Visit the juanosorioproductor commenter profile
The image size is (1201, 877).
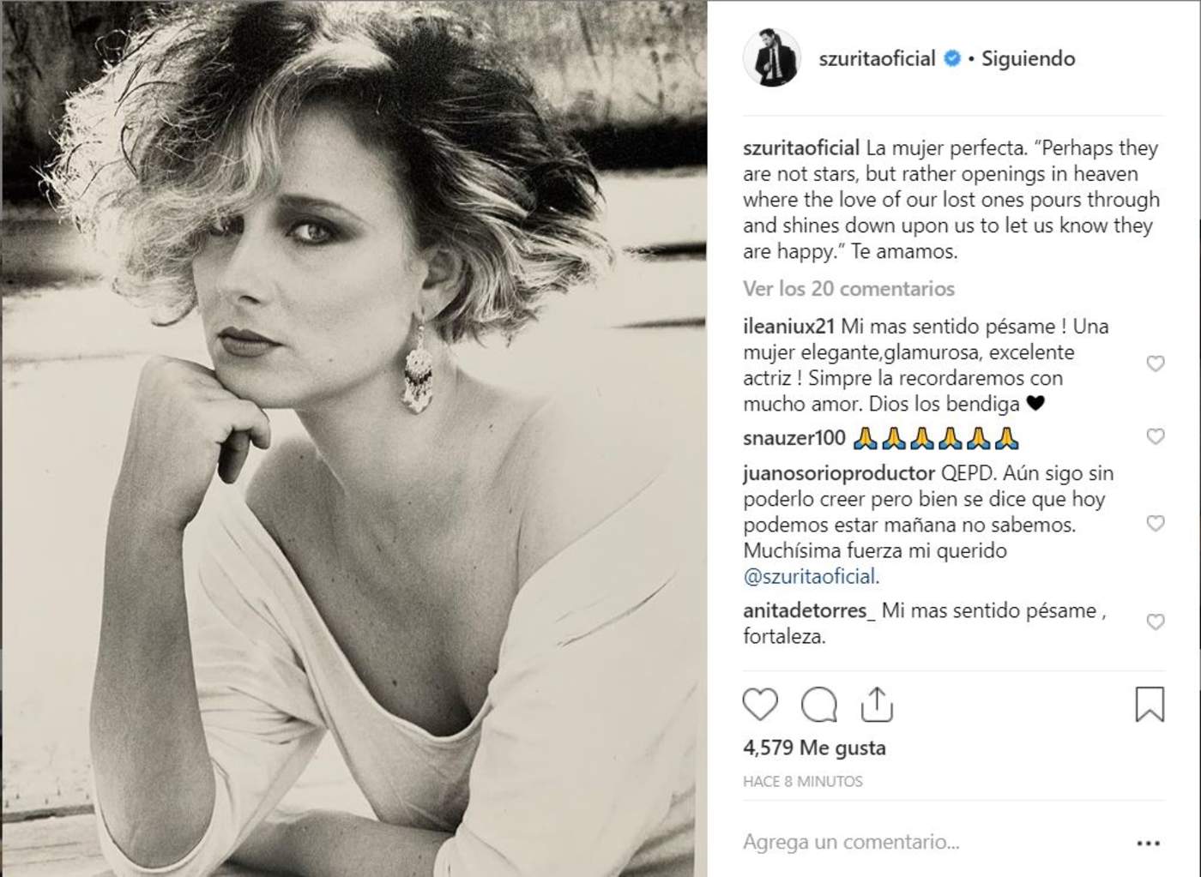[x=838, y=473]
